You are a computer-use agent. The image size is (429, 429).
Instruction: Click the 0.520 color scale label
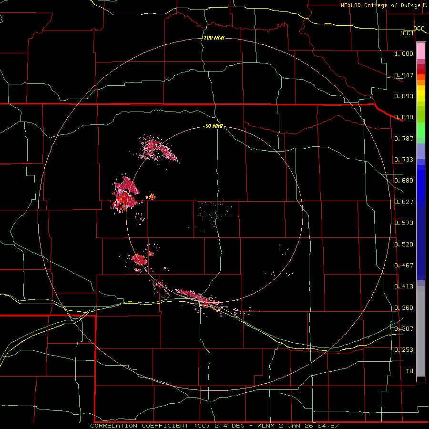click(x=404, y=244)
